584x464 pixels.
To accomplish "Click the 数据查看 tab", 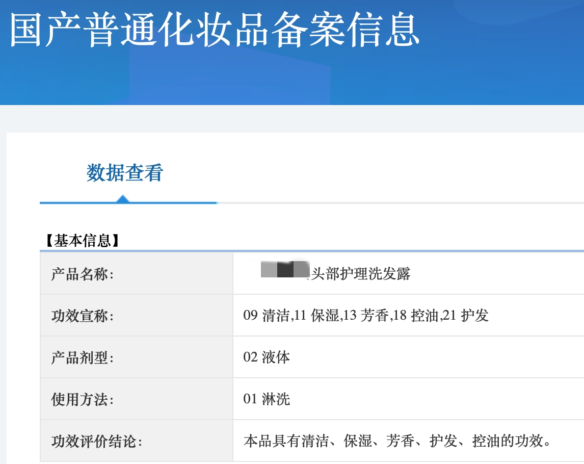I will pyautogui.click(x=124, y=173).
